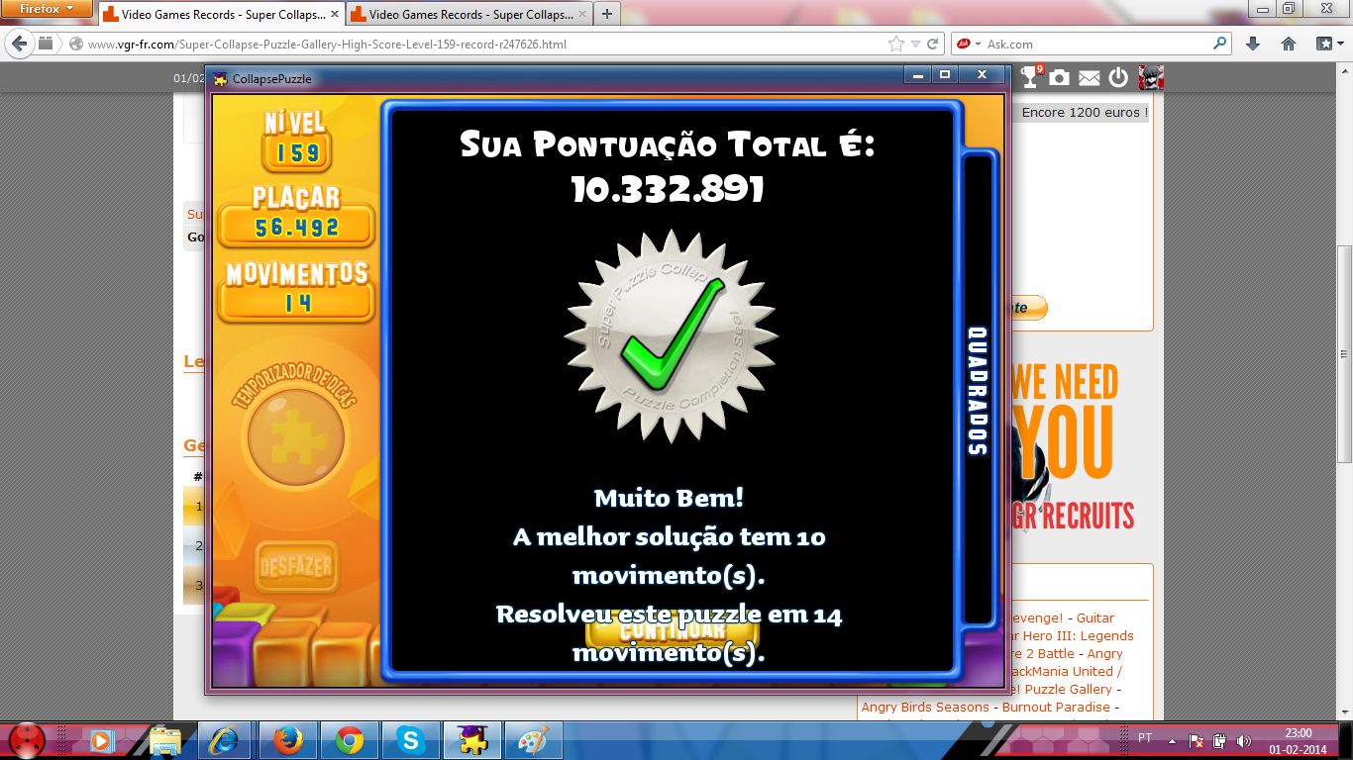1353x760 pixels.
Task: Open the envelope messages icon
Action: [1089, 77]
